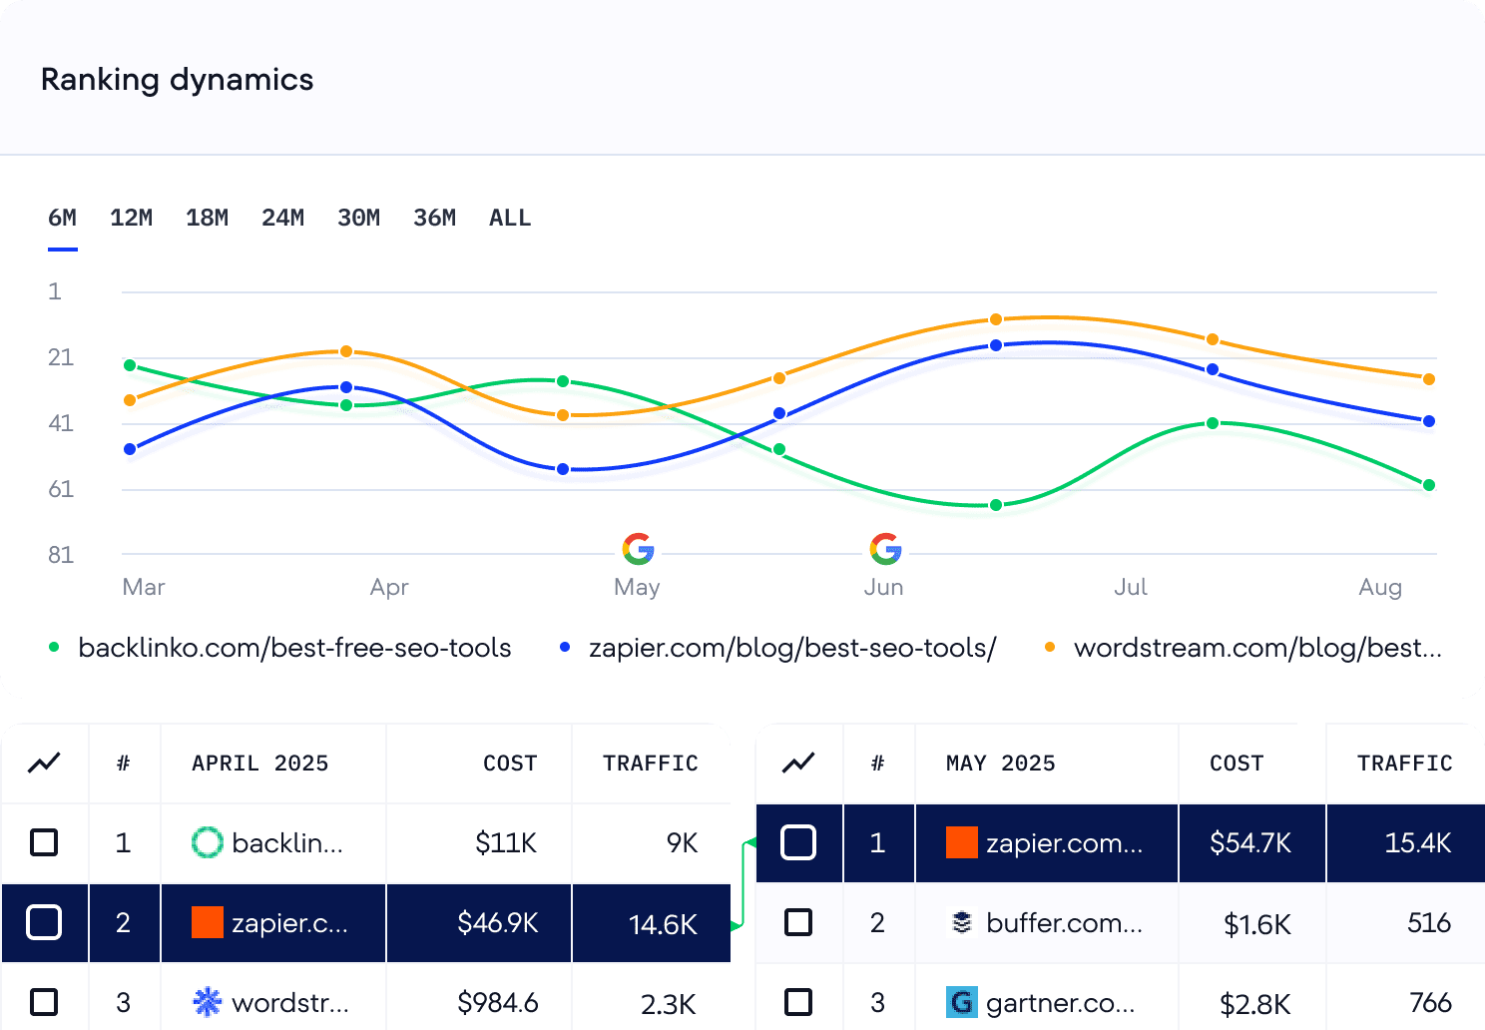
Task: Click the $54.7K cost cell
Action: click(1250, 843)
